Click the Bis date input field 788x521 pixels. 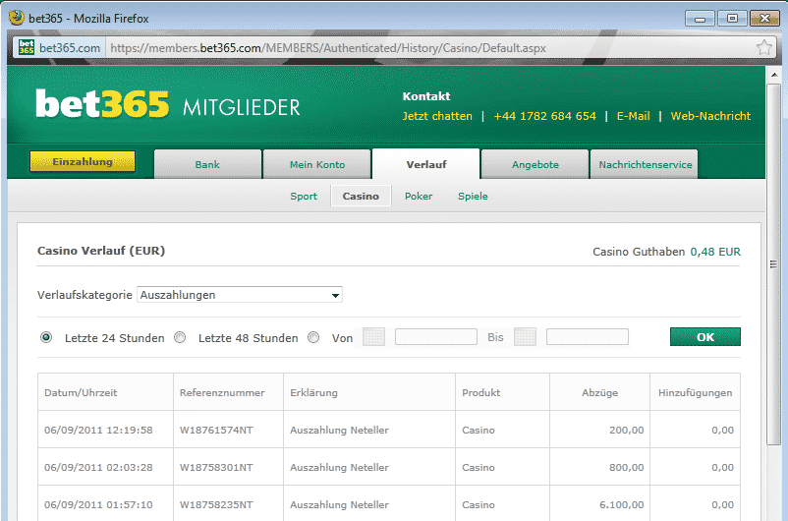click(588, 337)
